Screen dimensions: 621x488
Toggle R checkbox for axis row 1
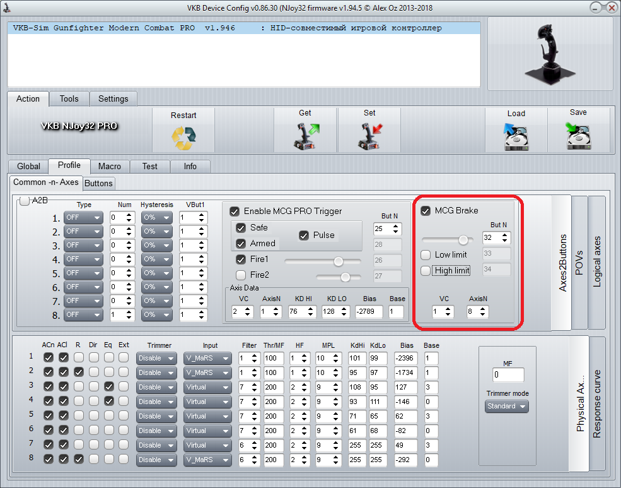(x=78, y=357)
